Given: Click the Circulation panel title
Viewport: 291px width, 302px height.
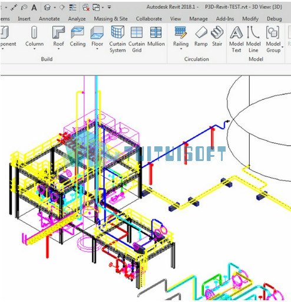Looking at the screenshot, I should click(197, 59).
